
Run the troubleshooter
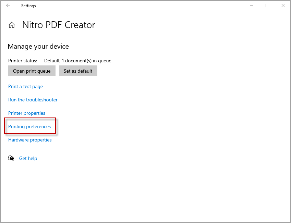click(33, 100)
